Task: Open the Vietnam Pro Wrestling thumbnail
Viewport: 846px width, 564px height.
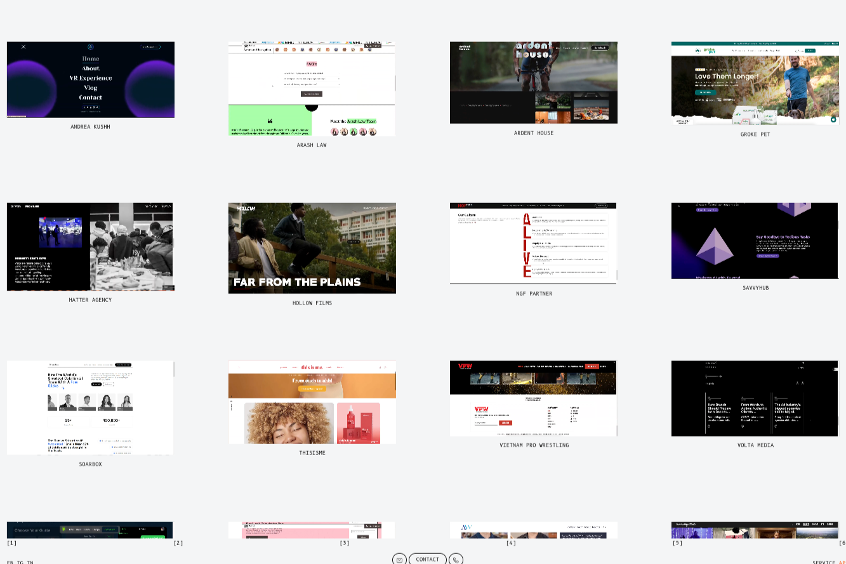Action: point(534,398)
